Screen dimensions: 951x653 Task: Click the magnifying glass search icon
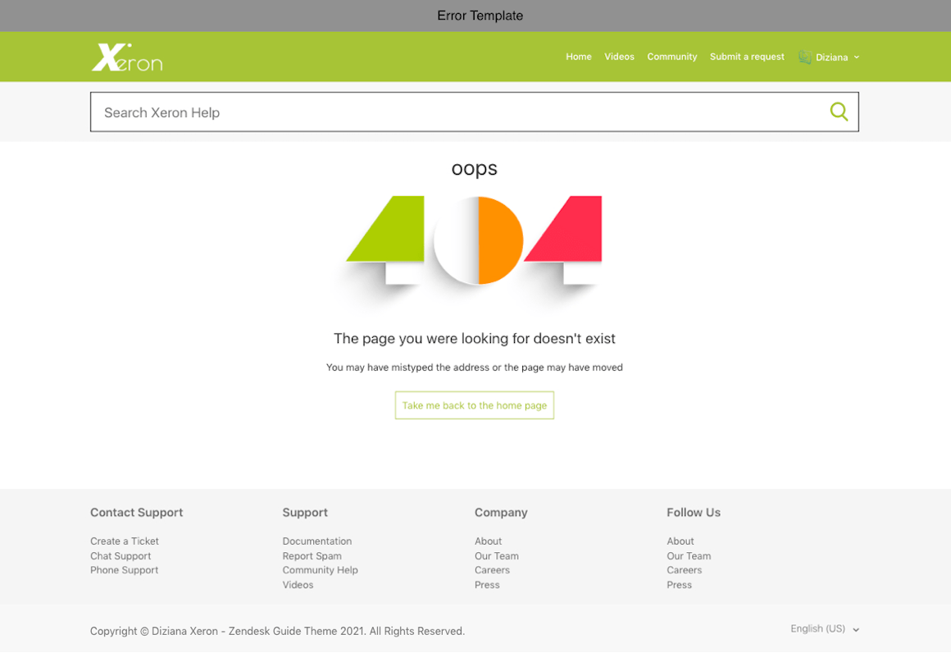tap(838, 112)
